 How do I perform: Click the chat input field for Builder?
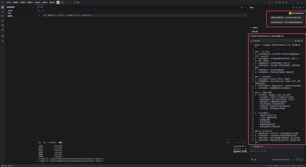(x=277, y=153)
